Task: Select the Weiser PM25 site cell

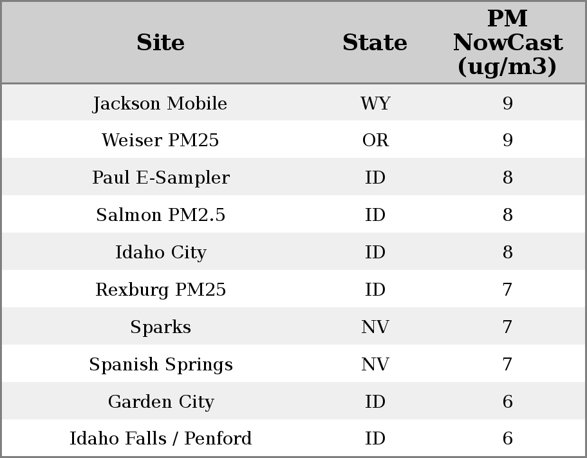Action: [x=160, y=140]
